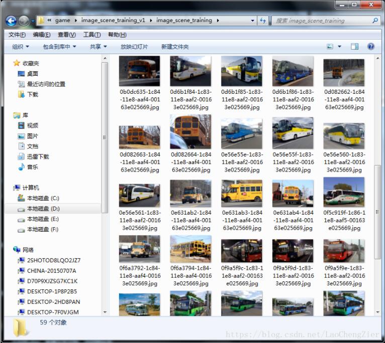Select image 0f5c919f-1c86 white coach thumbnail
The width and height of the screenshot is (385, 343).
(344, 192)
